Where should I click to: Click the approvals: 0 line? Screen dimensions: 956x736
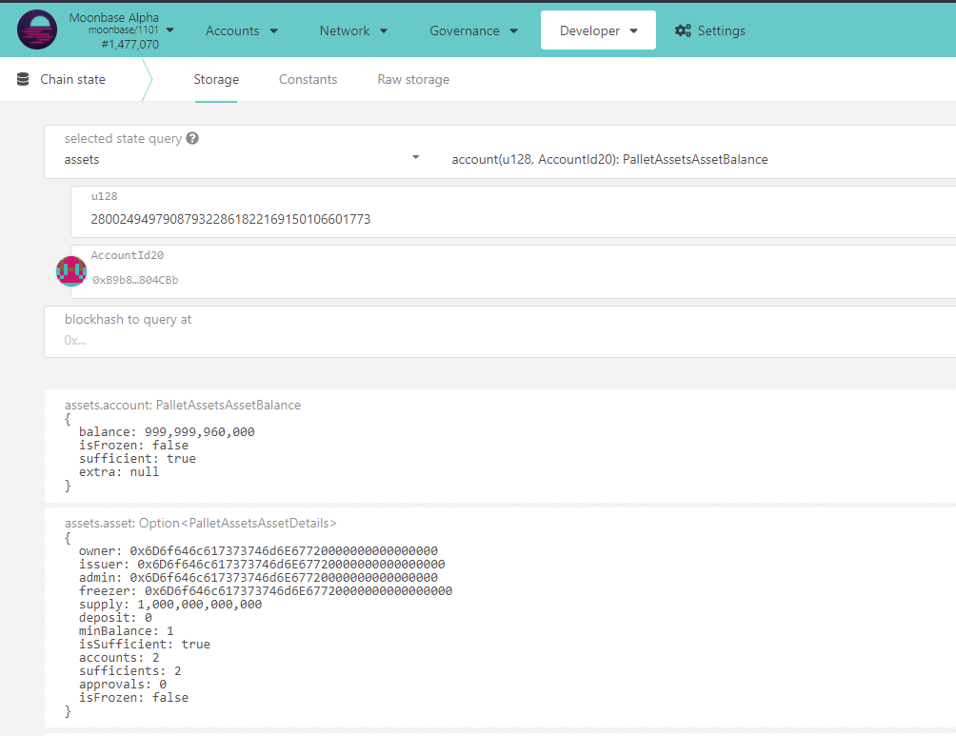[123, 685]
